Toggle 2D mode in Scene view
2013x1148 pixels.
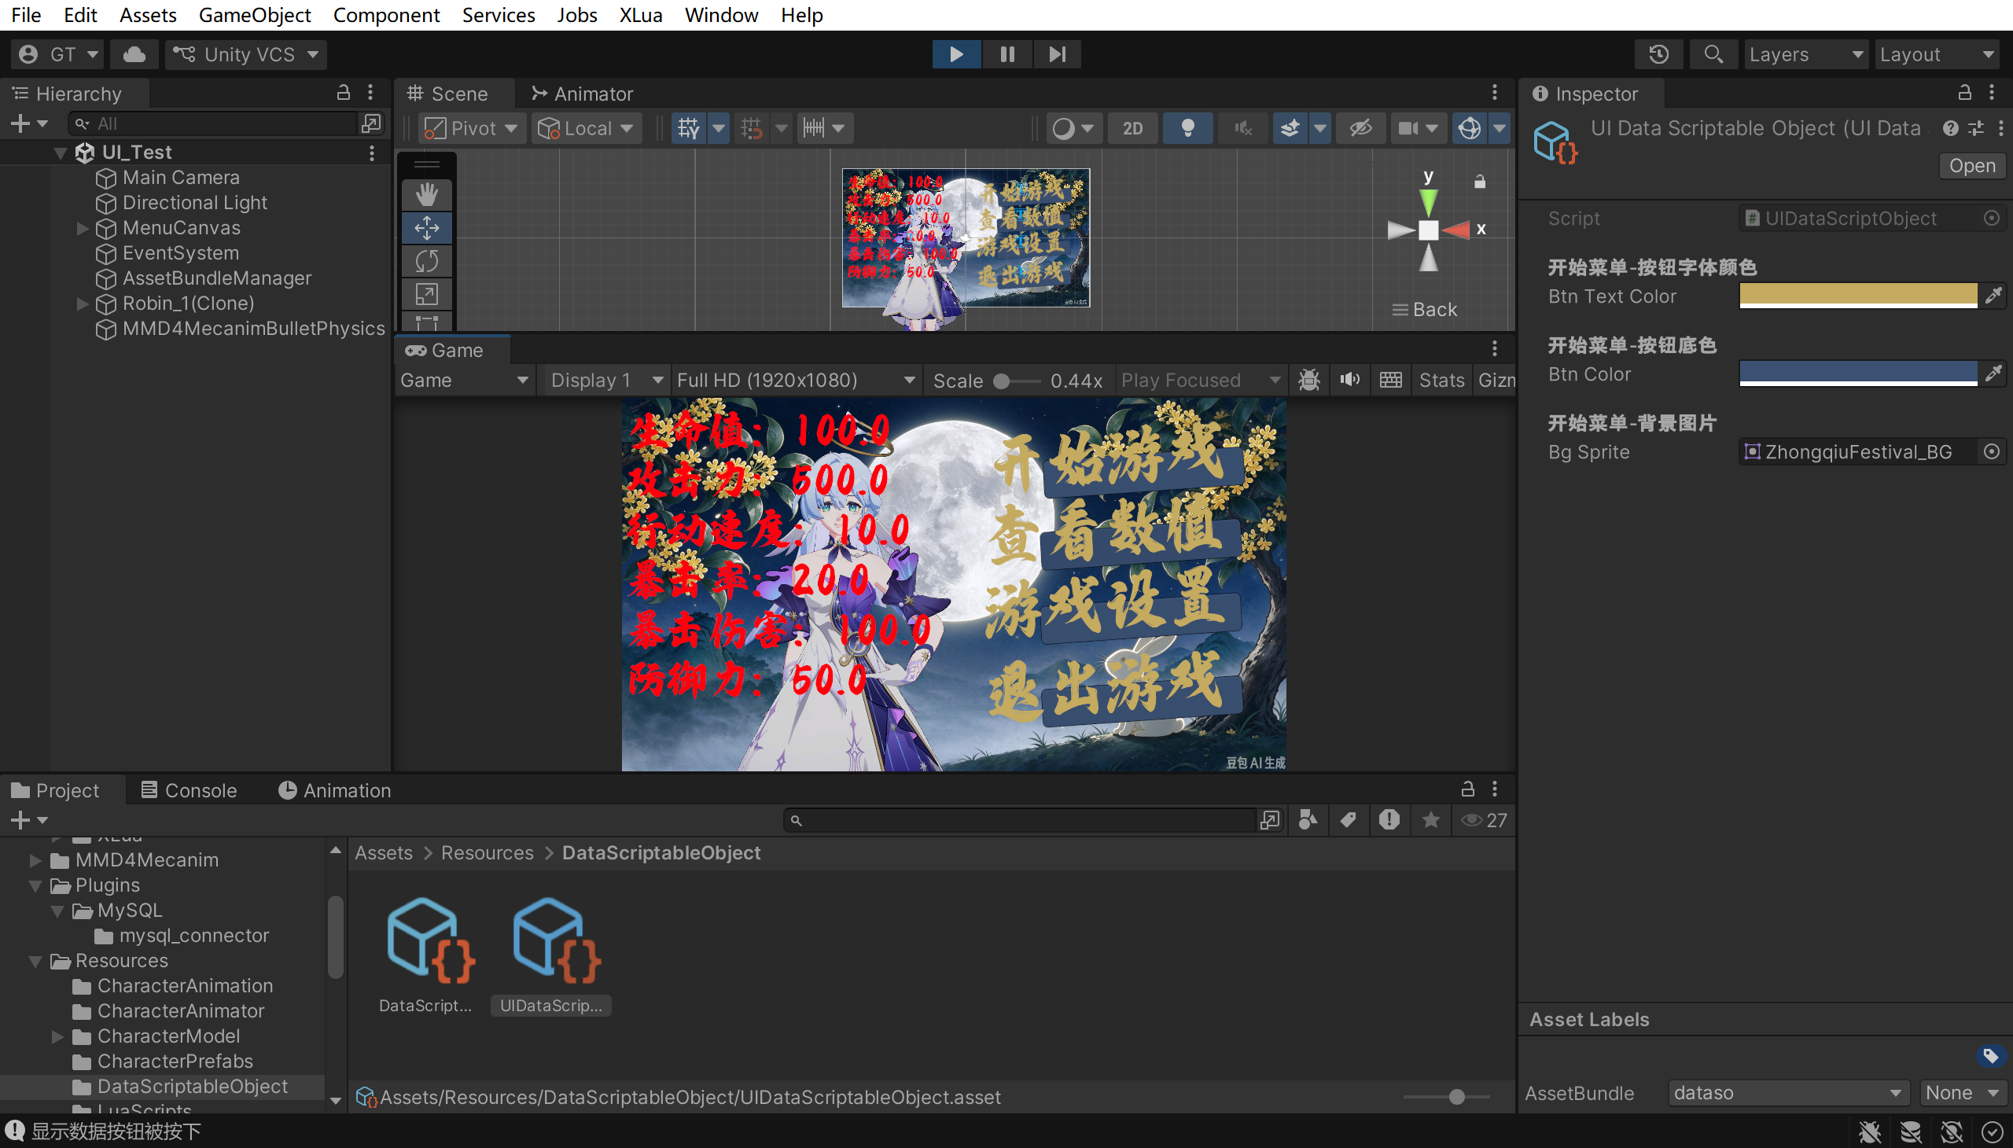(x=1132, y=127)
